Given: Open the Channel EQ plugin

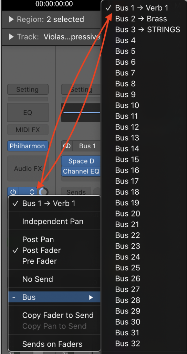Looking at the screenshot, I should [81, 171].
